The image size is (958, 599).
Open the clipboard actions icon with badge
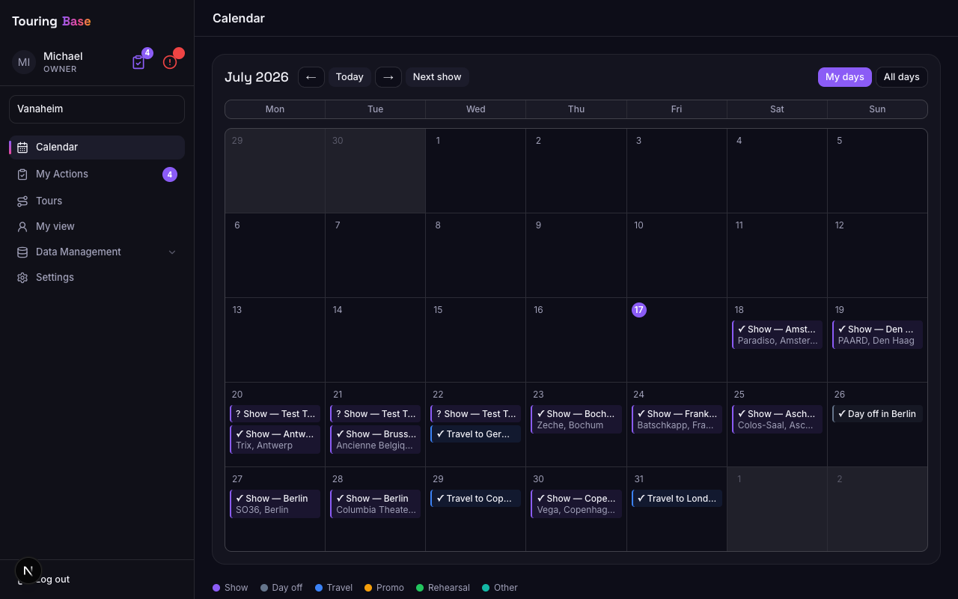pos(138,62)
